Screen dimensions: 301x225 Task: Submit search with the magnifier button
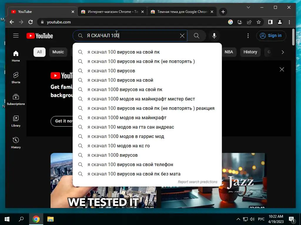[x=197, y=35]
